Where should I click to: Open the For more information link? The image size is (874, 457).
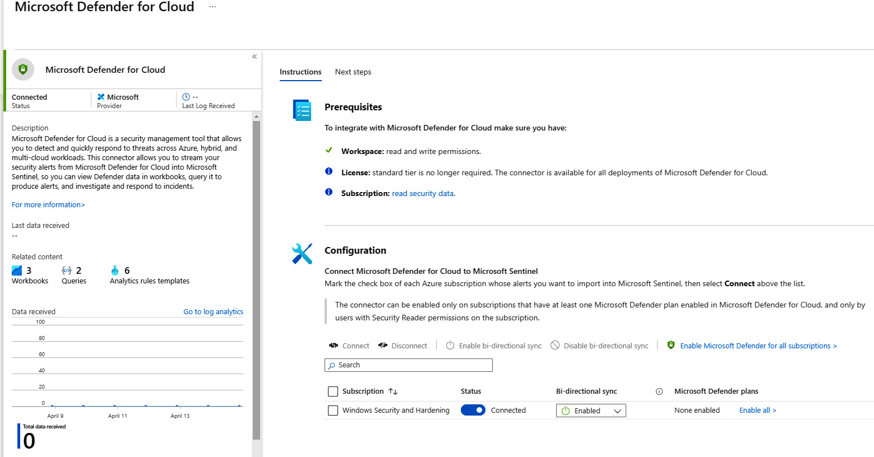[48, 204]
